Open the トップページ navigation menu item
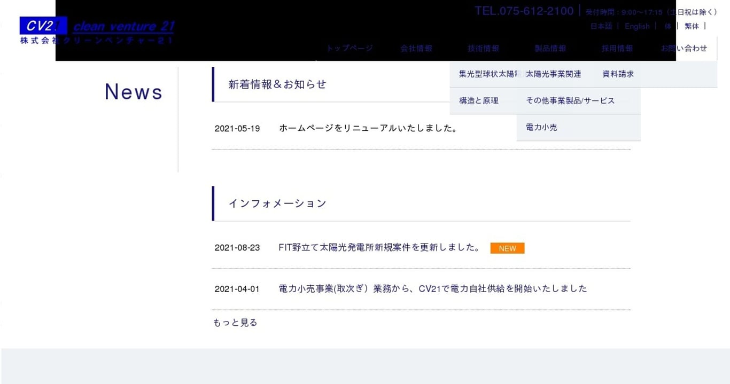This screenshot has width=730, height=384. pyautogui.click(x=348, y=48)
